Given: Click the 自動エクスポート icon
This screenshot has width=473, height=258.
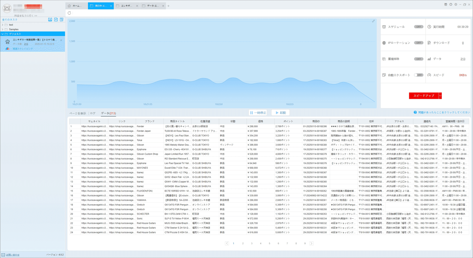Looking at the screenshot, I should (x=384, y=75).
